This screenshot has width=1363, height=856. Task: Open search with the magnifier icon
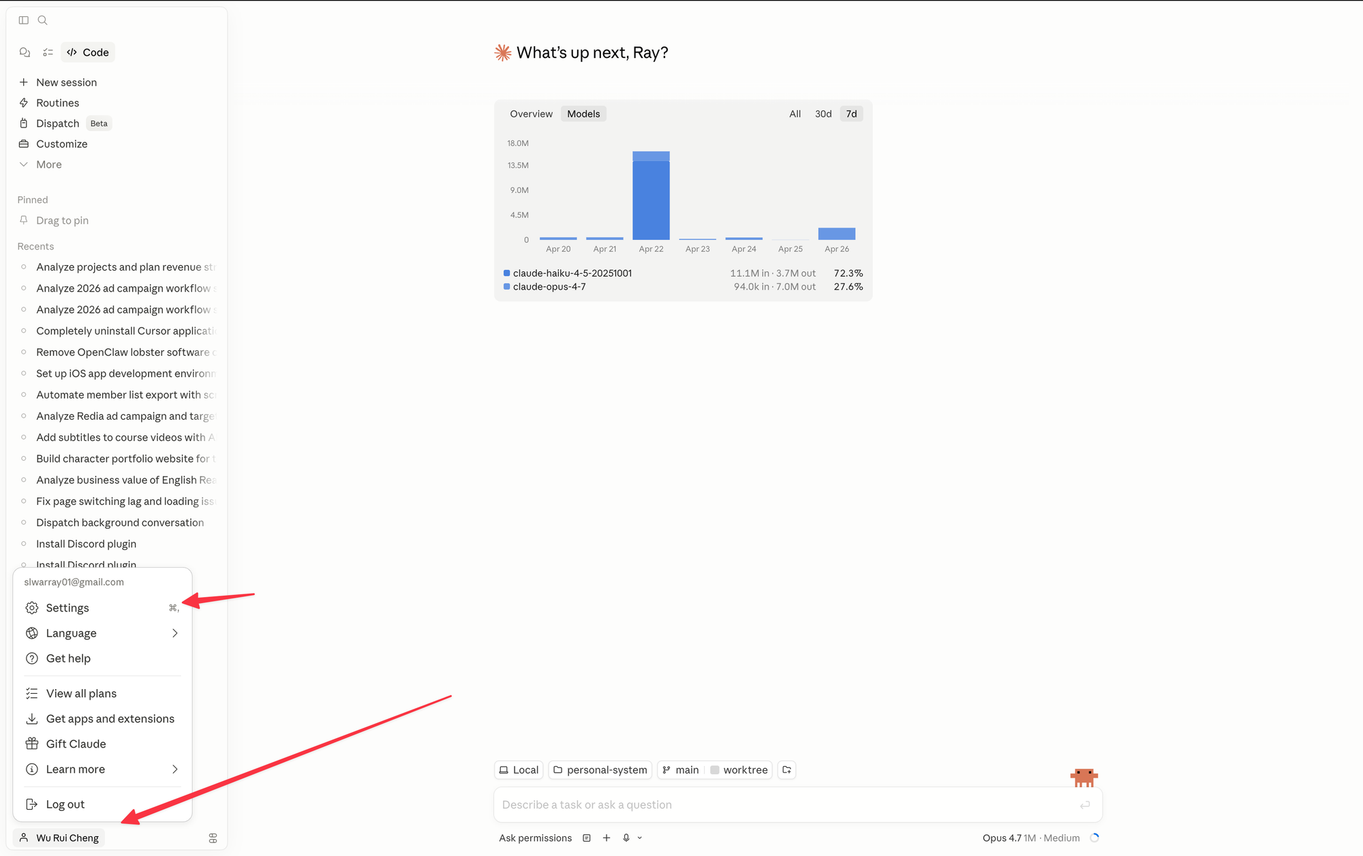[43, 20]
